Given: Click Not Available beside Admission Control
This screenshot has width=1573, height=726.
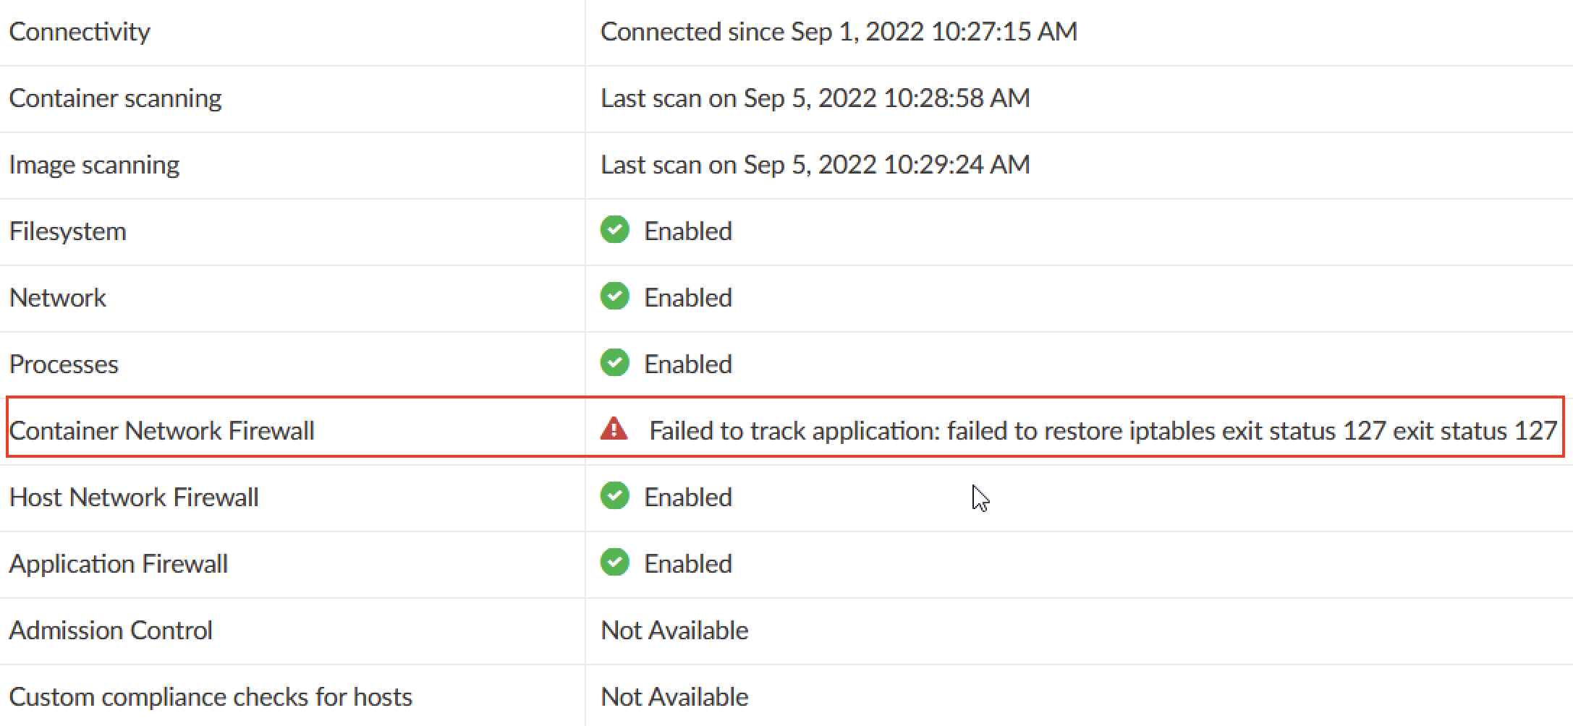Looking at the screenshot, I should 674,631.
